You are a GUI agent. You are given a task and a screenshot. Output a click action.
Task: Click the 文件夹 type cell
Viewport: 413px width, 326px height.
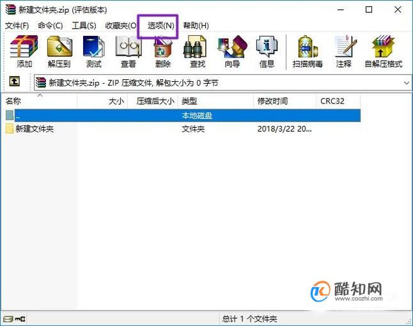tap(193, 128)
